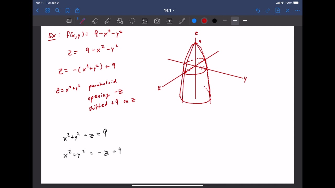Open the share and export menu
This screenshot has width=335, height=188.
pos(77,10)
